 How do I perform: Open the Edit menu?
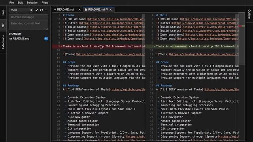pyautogui.click(x=20, y=3)
